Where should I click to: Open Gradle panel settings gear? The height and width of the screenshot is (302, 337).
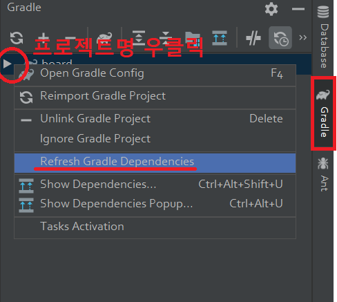point(271,9)
